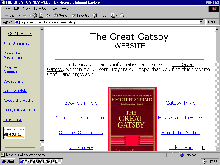Screen dimensions: 220x165
Task: Click the Refresh page icon
Action: [41, 15]
